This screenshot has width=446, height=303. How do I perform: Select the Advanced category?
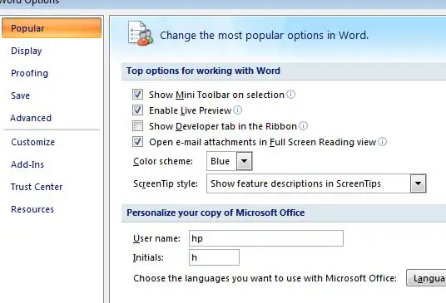[31, 118]
